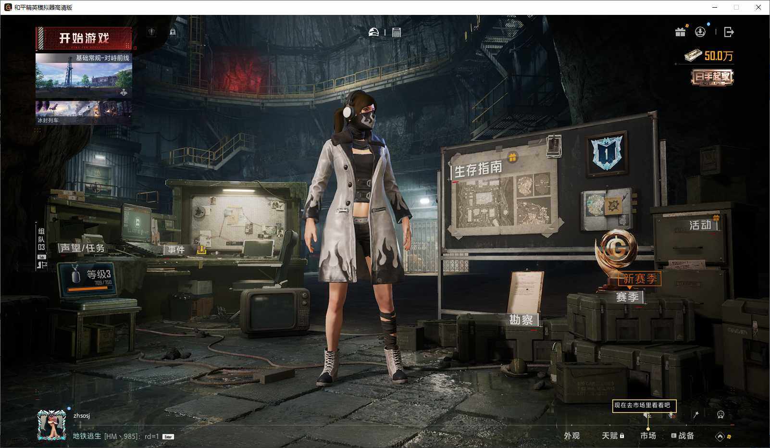Switch to the locked 天赋 talent tab
The image size is (770, 448).
click(x=613, y=436)
